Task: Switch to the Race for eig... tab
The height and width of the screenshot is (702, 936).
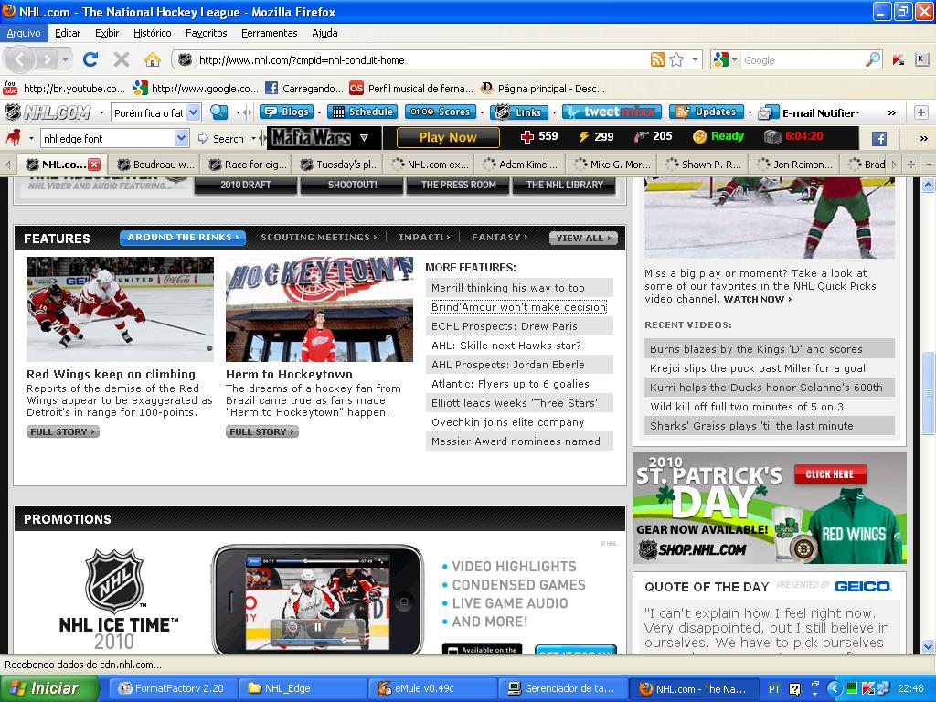Action: (248, 165)
